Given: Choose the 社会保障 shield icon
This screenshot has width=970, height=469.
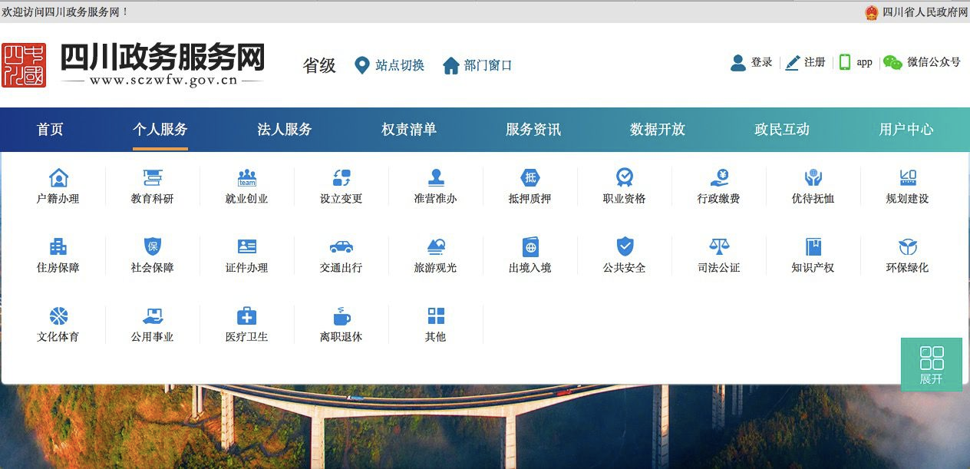Looking at the screenshot, I should tap(153, 246).
